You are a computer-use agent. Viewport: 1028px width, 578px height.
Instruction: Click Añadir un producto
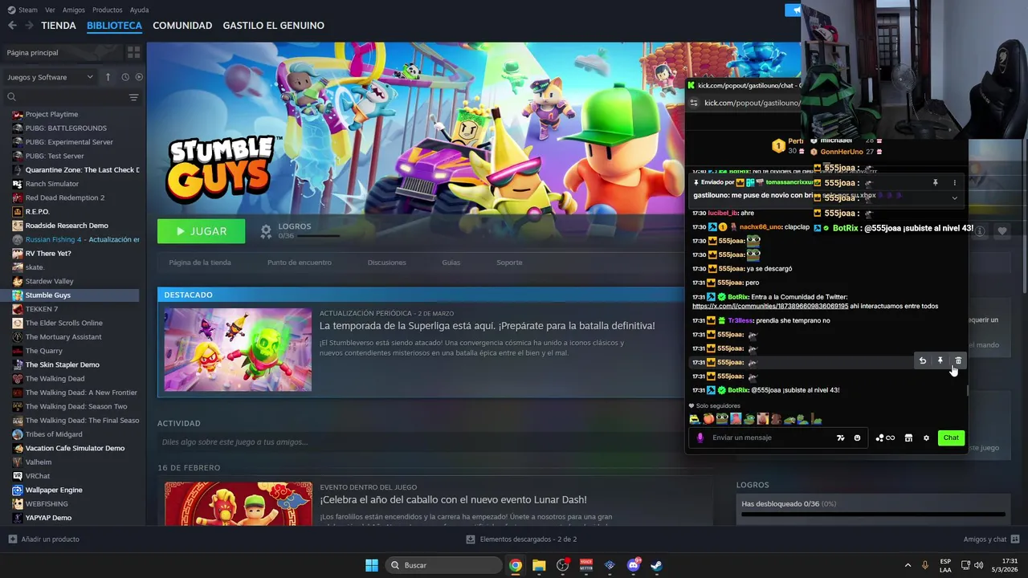44,539
